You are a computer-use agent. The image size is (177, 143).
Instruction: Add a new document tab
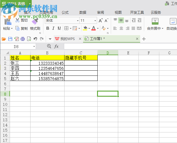144,39
